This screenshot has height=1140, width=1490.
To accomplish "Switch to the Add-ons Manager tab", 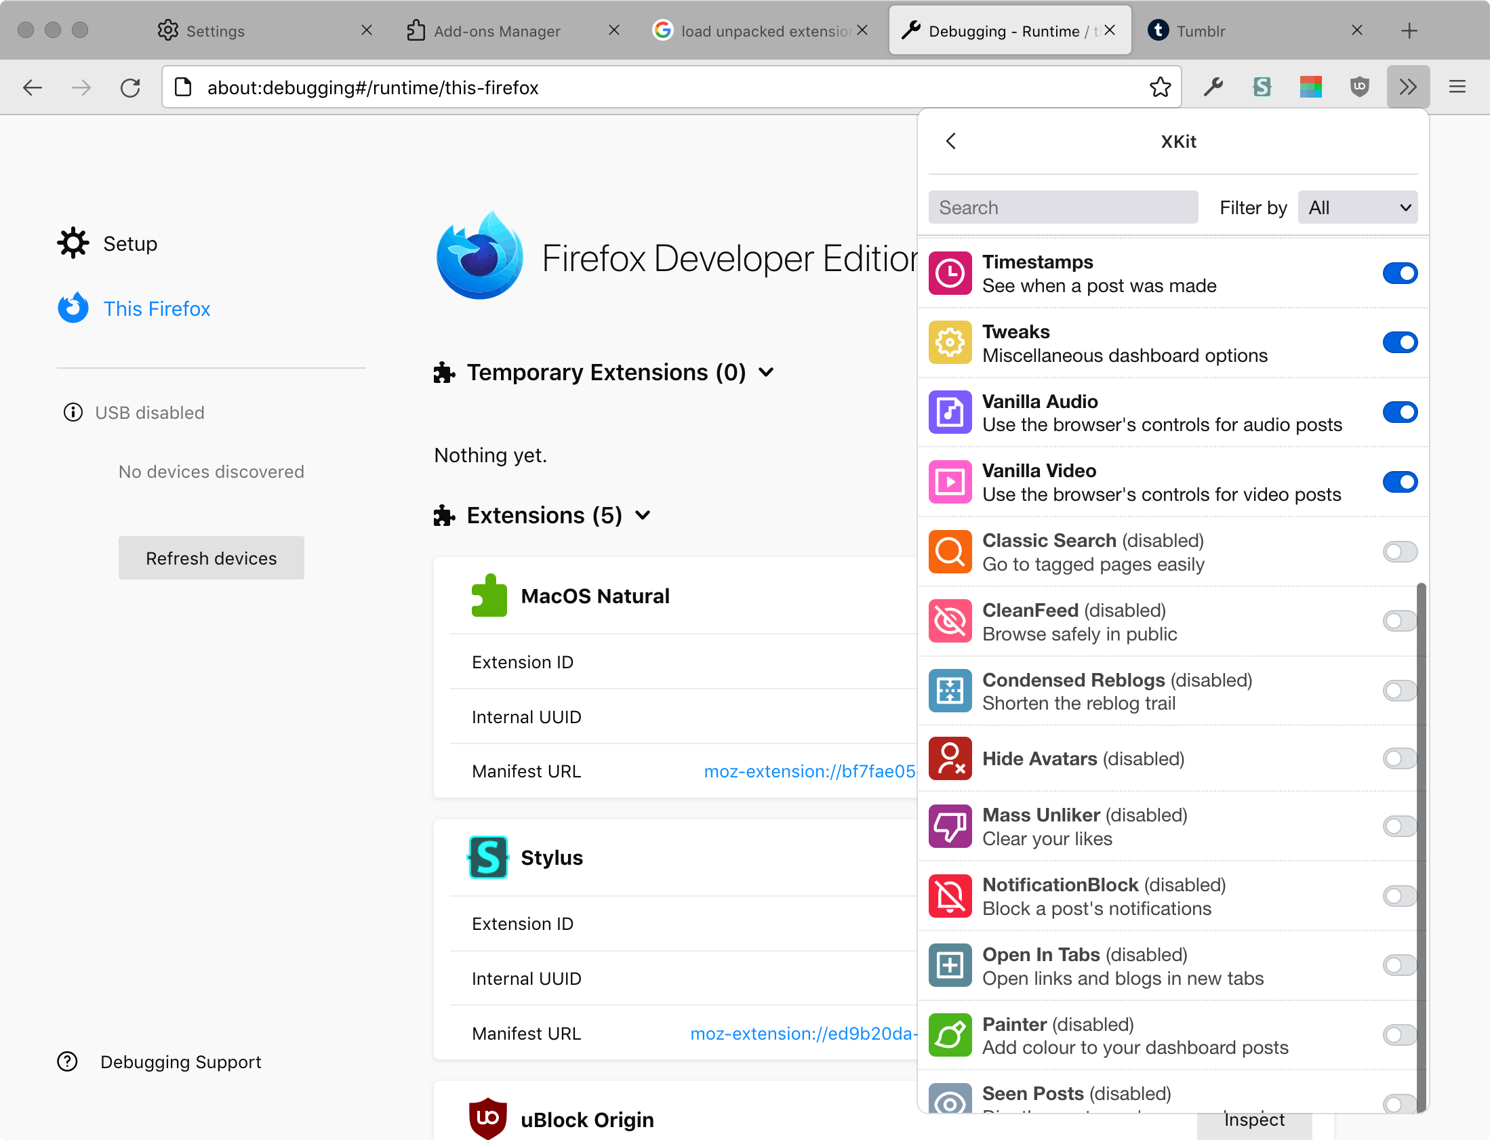I will [497, 31].
